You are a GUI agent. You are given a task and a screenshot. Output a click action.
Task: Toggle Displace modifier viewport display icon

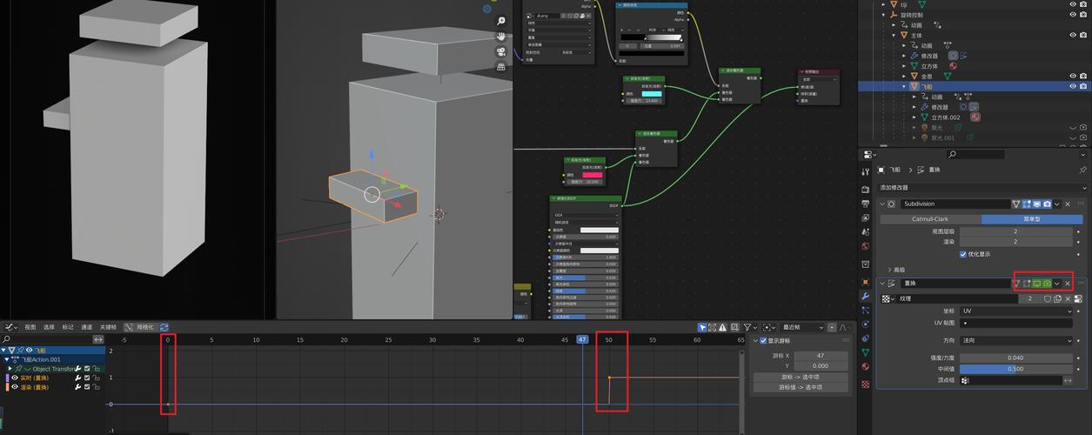(1036, 284)
